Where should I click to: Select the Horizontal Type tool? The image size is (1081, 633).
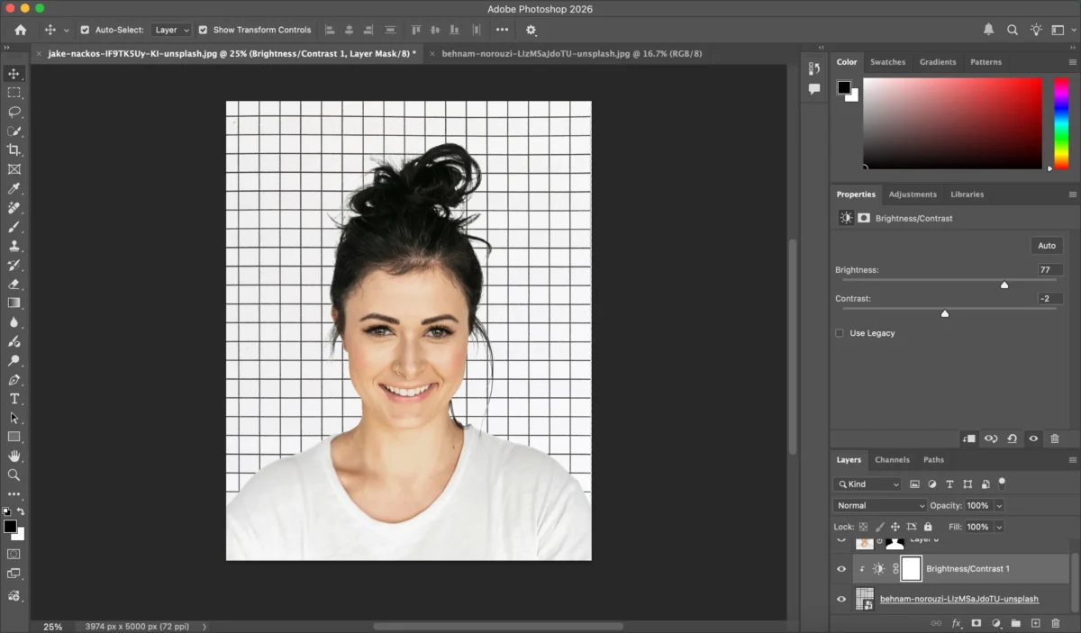click(x=14, y=399)
